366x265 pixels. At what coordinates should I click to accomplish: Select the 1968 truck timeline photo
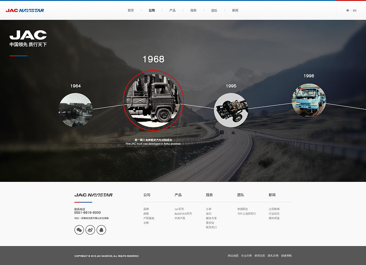pos(153,100)
